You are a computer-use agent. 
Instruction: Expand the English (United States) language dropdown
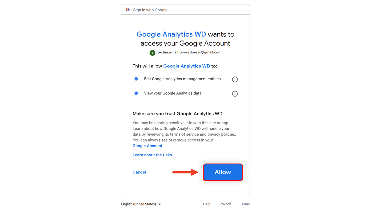pos(141,204)
